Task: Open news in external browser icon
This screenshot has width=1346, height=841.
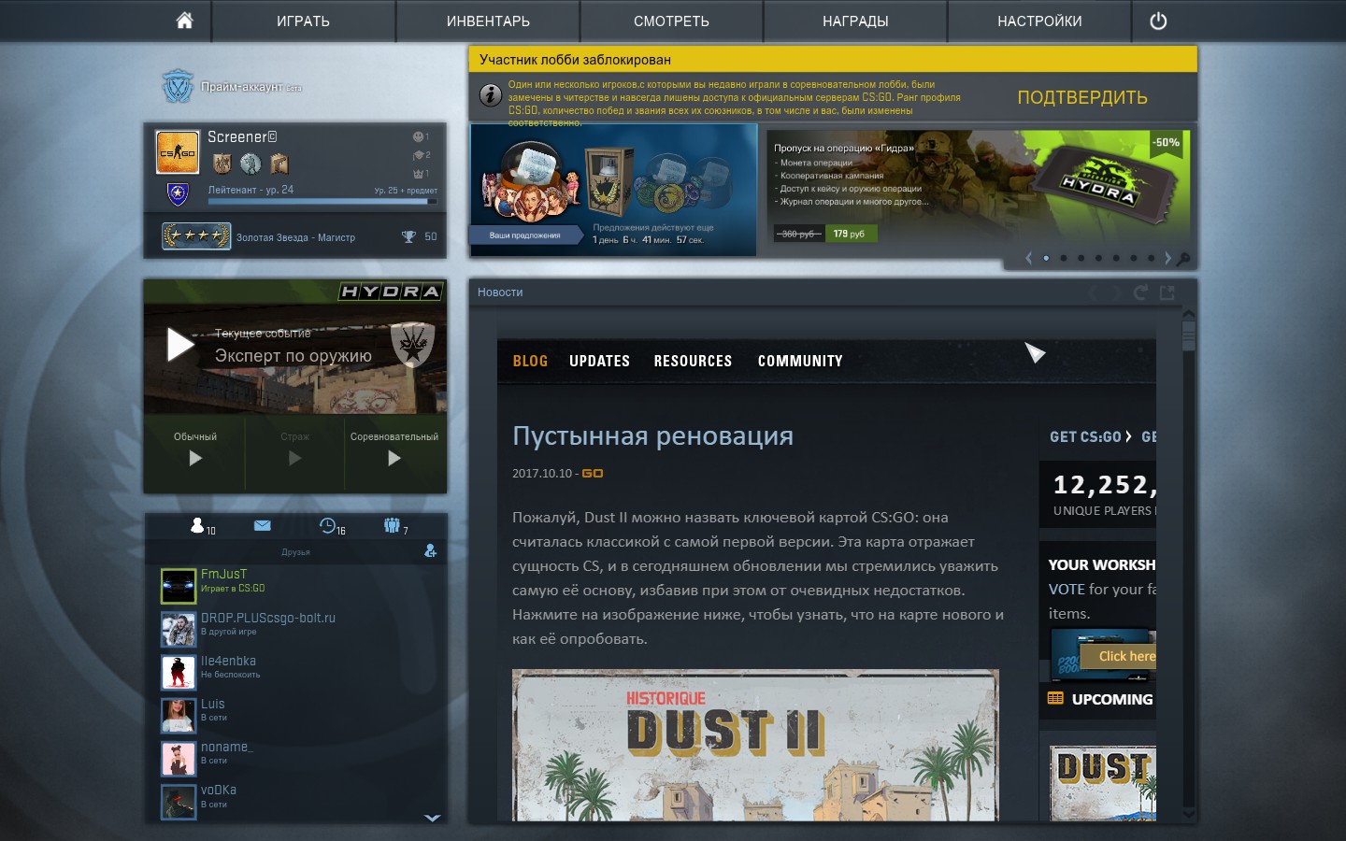Action: 1167,292
